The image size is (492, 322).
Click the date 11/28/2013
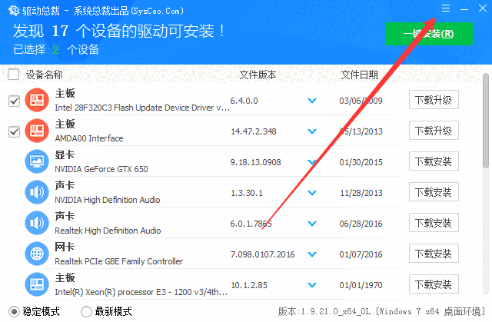coord(361,193)
